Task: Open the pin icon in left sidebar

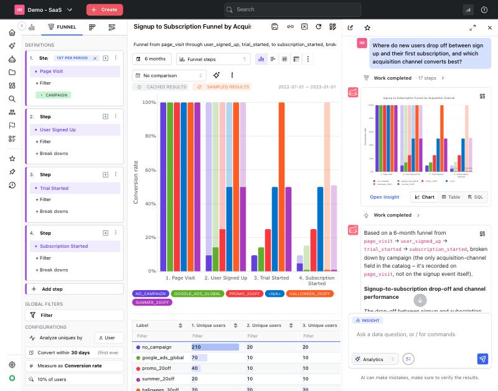Action: pyautogui.click(x=12, y=172)
